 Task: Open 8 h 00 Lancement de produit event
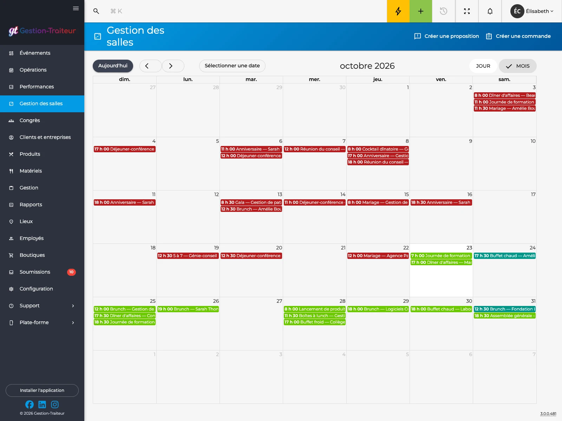pyautogui.click(x=315, y=309)
